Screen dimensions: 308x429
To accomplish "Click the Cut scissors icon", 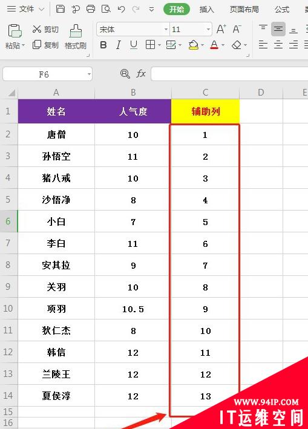I will coord(37,28).
